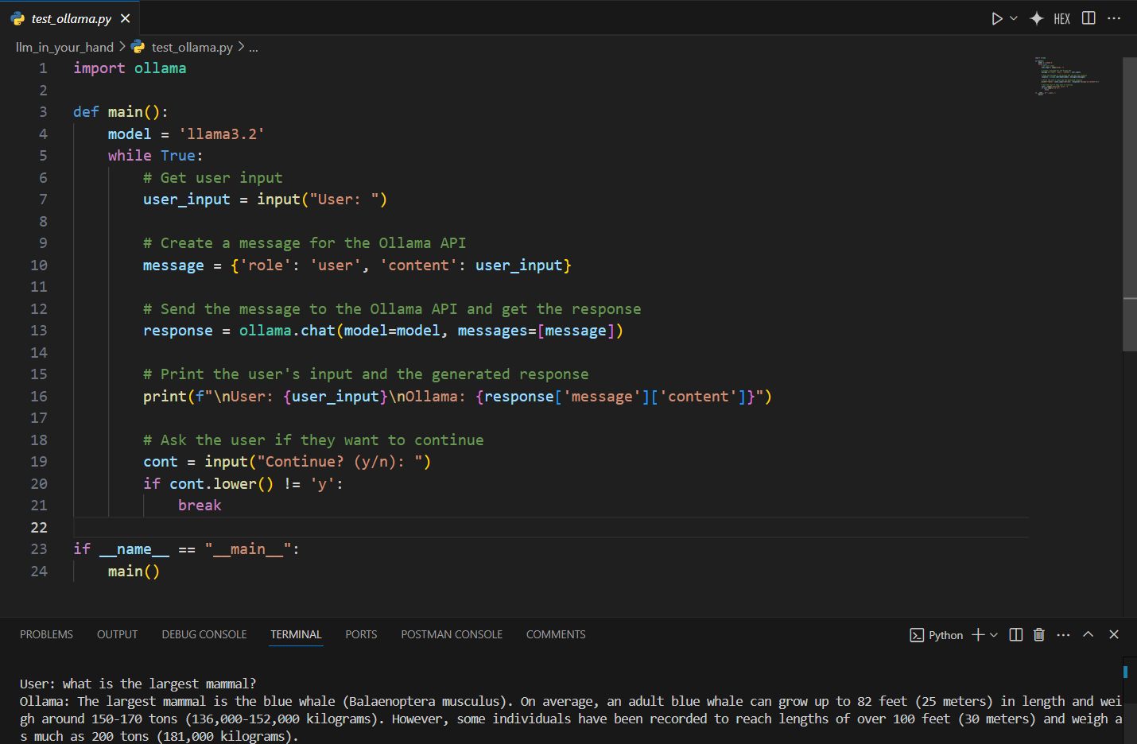
Task: Create a new terminal with plus icon
Action: tap(978, 634)
